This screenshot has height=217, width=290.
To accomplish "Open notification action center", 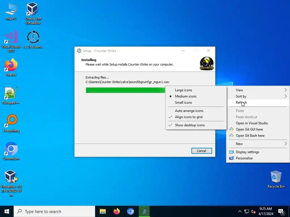I will pyautogui.click(x=281, y=211).
